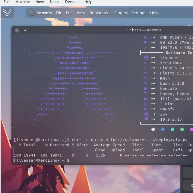193x193 pixels.
Task: Click the 'KWin' window manager text
Action: pos(165,78)
